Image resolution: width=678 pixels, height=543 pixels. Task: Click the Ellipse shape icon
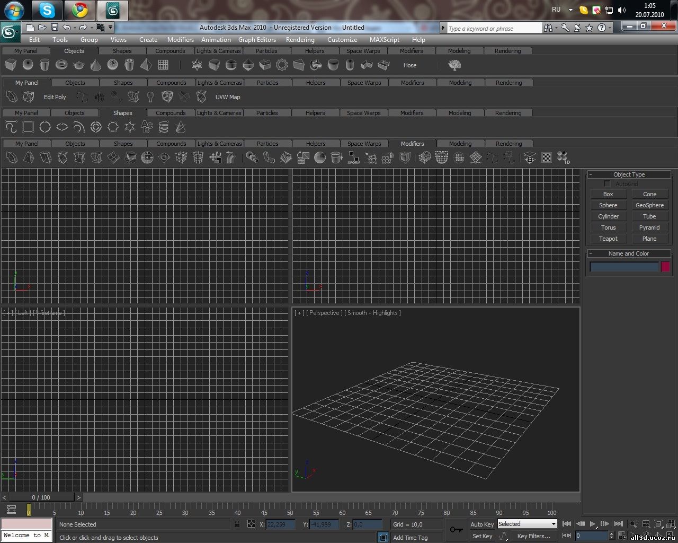coord(62,127)
